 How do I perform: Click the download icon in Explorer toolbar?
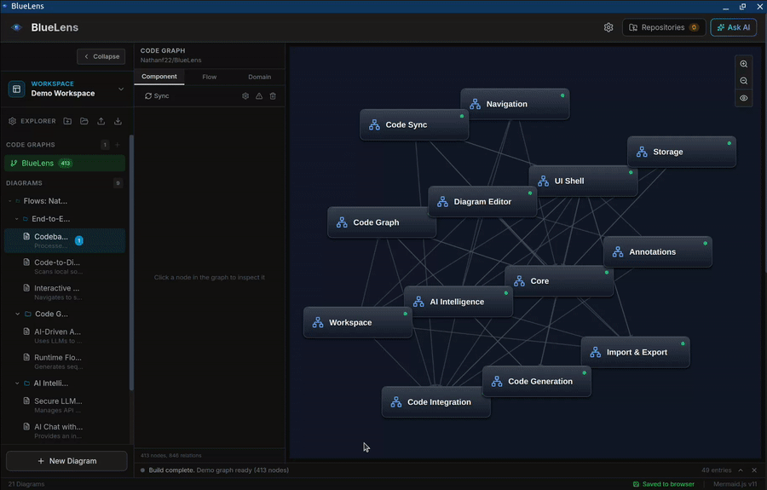(118, 121)
